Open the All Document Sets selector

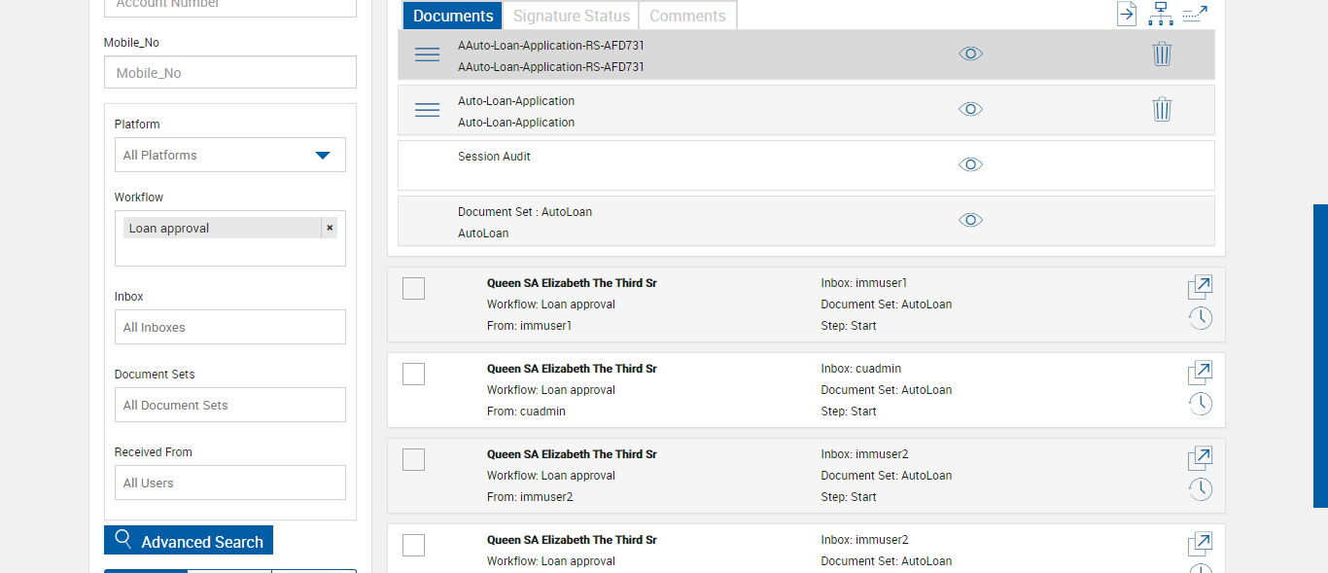coord(230,406)
